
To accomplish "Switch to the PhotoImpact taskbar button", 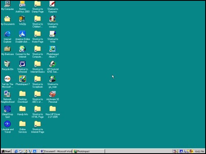I will tap(89, 151).
